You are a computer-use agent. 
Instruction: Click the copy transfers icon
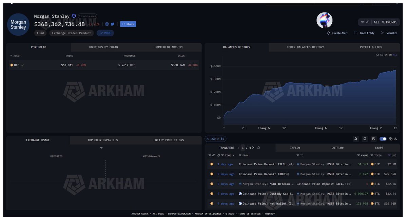tap(391, 139)
